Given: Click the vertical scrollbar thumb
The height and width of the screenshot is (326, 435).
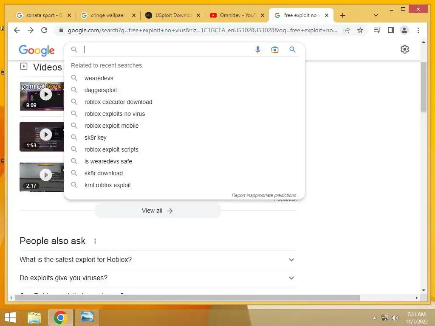Looking at the screenshot, I should [x=424, y=87].
